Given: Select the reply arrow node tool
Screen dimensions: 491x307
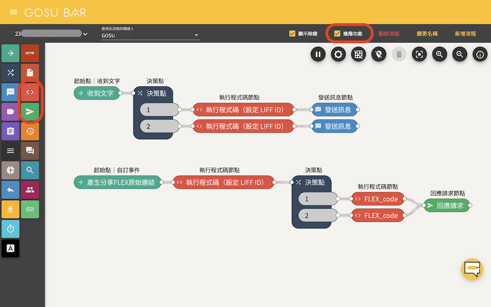Looking at the screenshot, I should [x=10, y=190].
